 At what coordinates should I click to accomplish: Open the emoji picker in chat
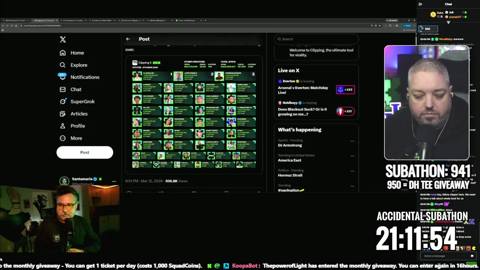click(472, 256)
